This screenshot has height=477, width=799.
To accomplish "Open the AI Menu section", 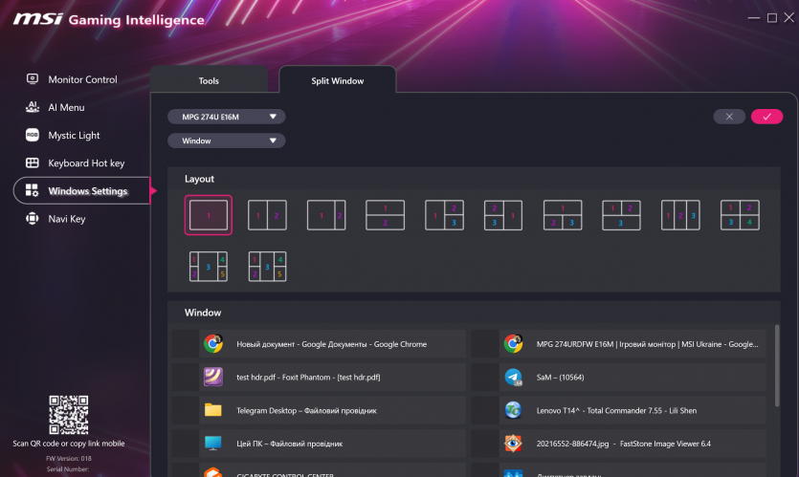I will click(66, 107).
